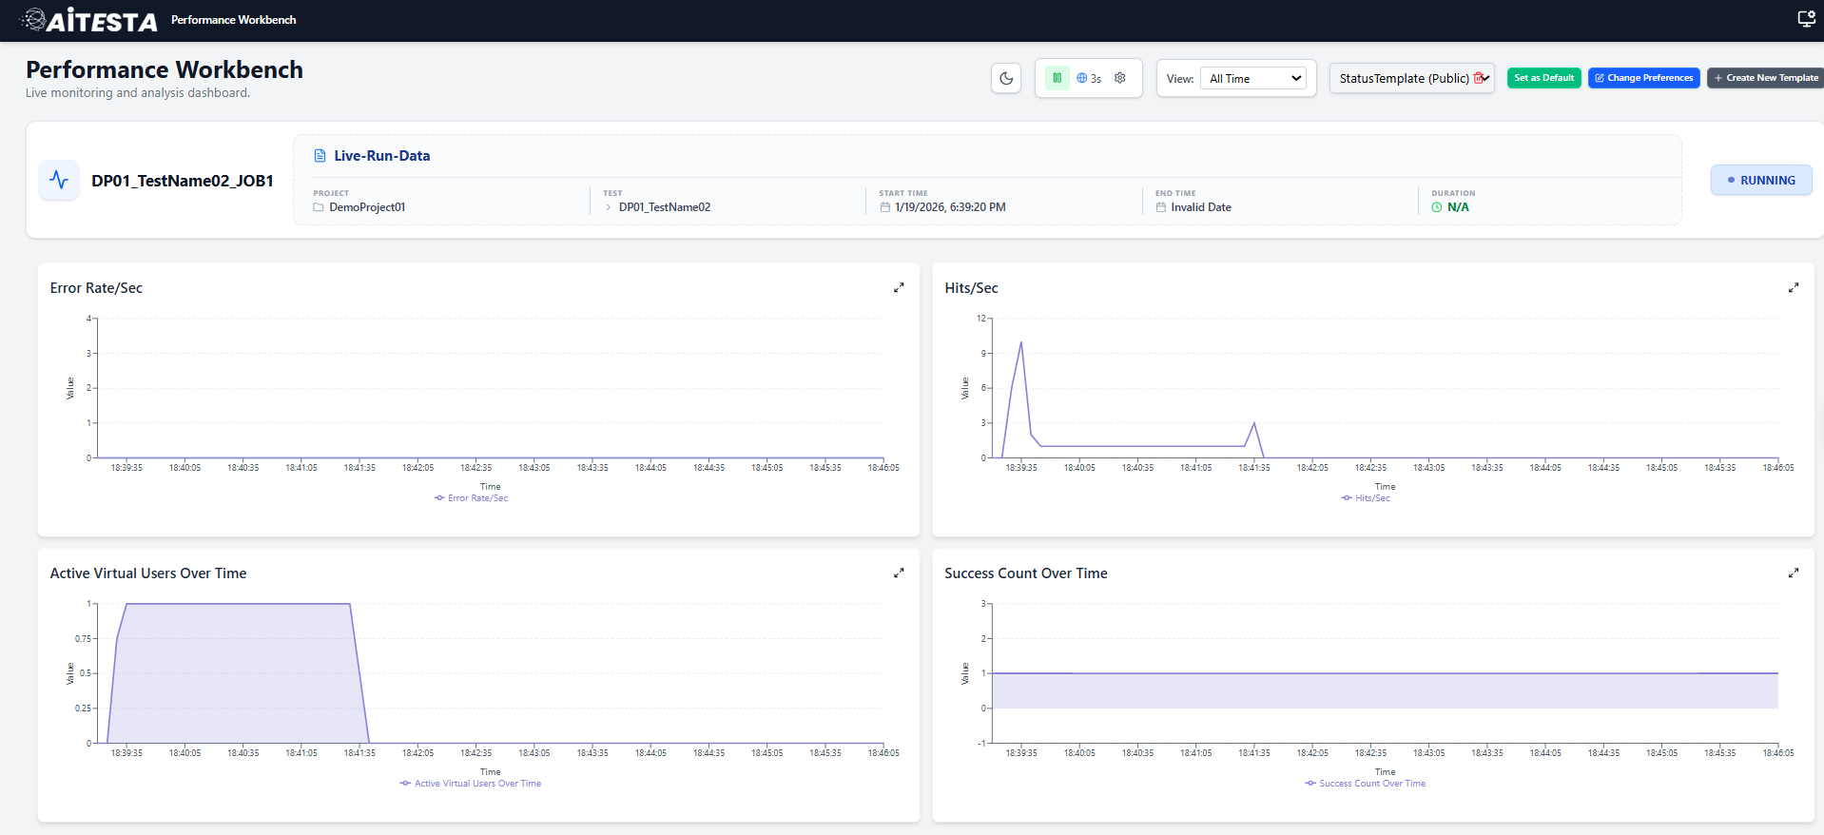Delete template using the red trash icon
The width and height of the screenshot is (1824, 835).
tap(1479, 78)
